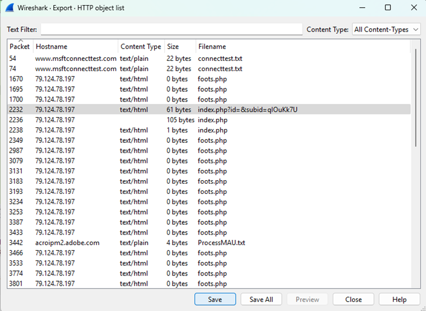Click the Close button

click(x=353, y=300)
